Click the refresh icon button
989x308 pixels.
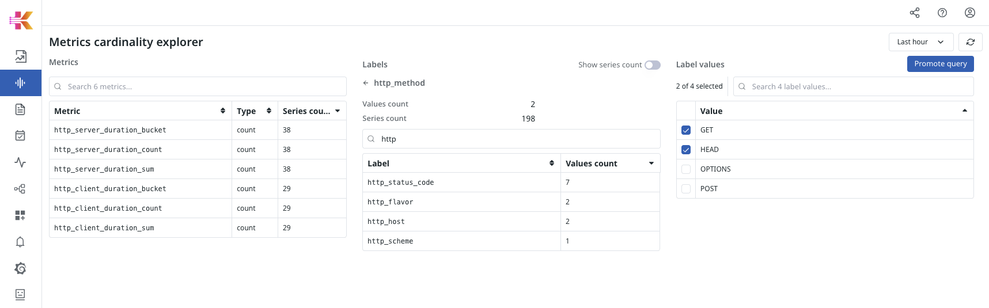click(x=970, y=42)
